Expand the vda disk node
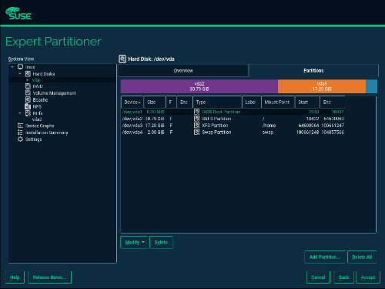 [x=28, y=80]
